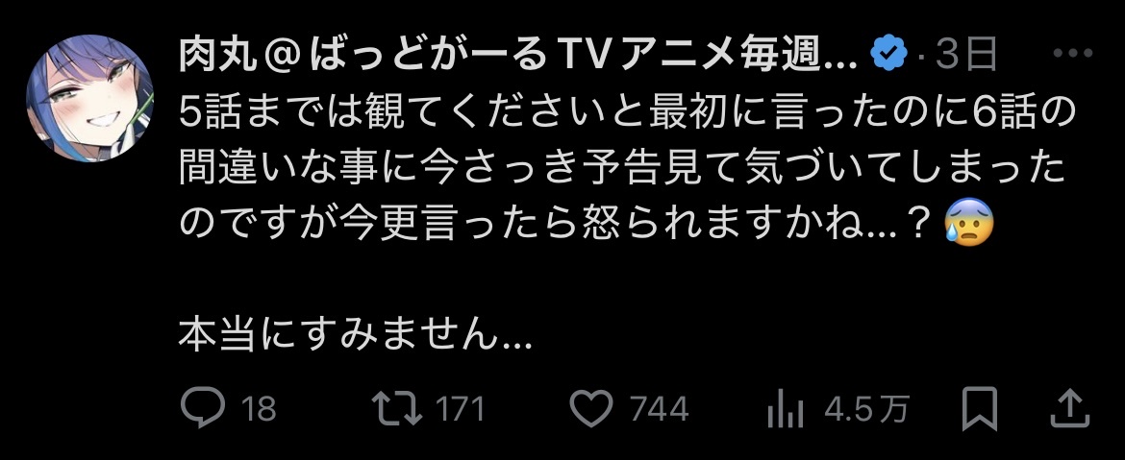
Task: Toggle the bookmark icon on this post
Action: 980,408
